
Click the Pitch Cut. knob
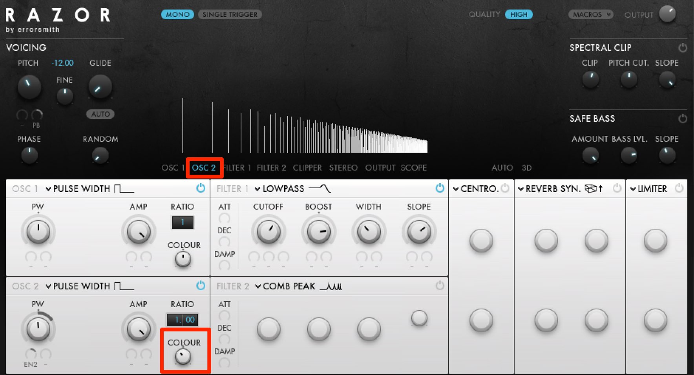click(628, 79)
